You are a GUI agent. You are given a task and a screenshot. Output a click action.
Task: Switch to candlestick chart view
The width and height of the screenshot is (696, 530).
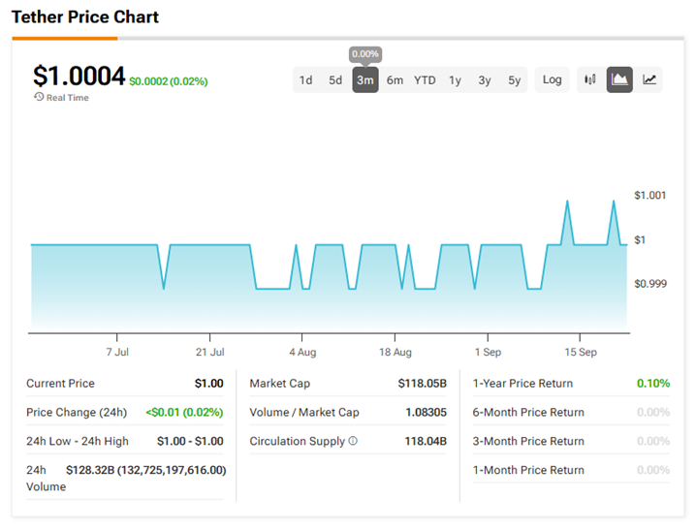(x=590, y=79)
